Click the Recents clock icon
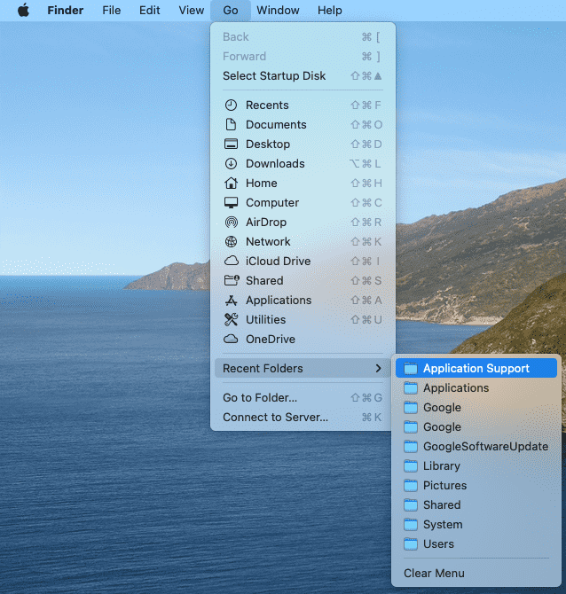566x594 pixels. (x=231, y=105)
